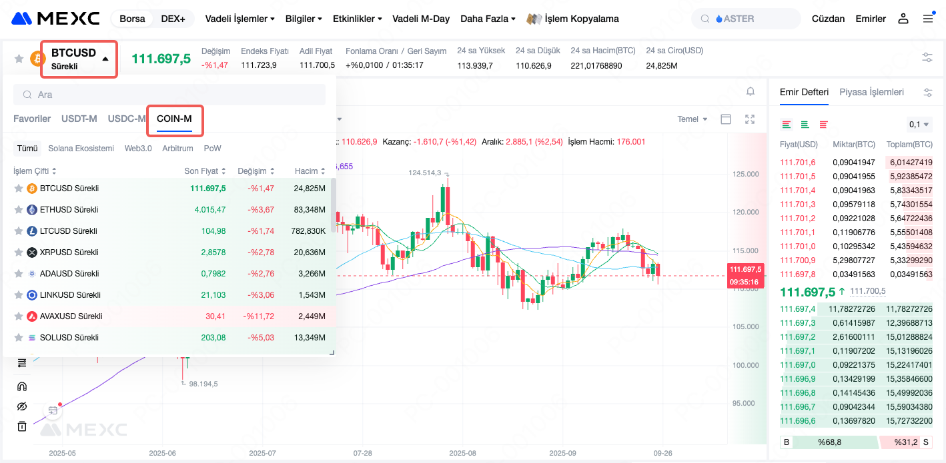
Task: Open order book settings sliders icon
Action: [927, 93]
